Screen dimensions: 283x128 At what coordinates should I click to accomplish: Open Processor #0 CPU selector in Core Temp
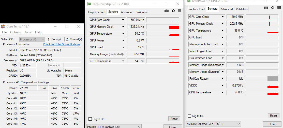point(32,39)
